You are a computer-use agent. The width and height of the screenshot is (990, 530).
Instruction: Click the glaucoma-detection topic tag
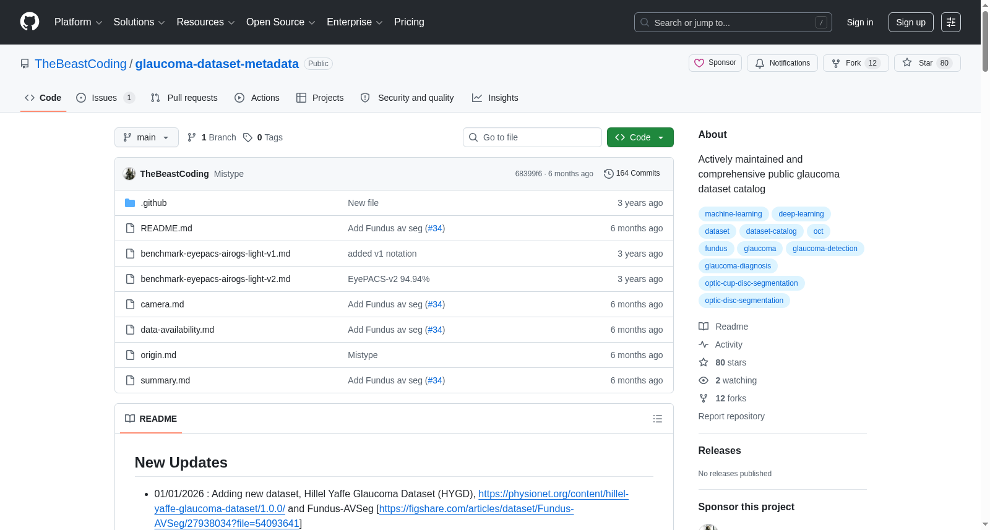825,249
